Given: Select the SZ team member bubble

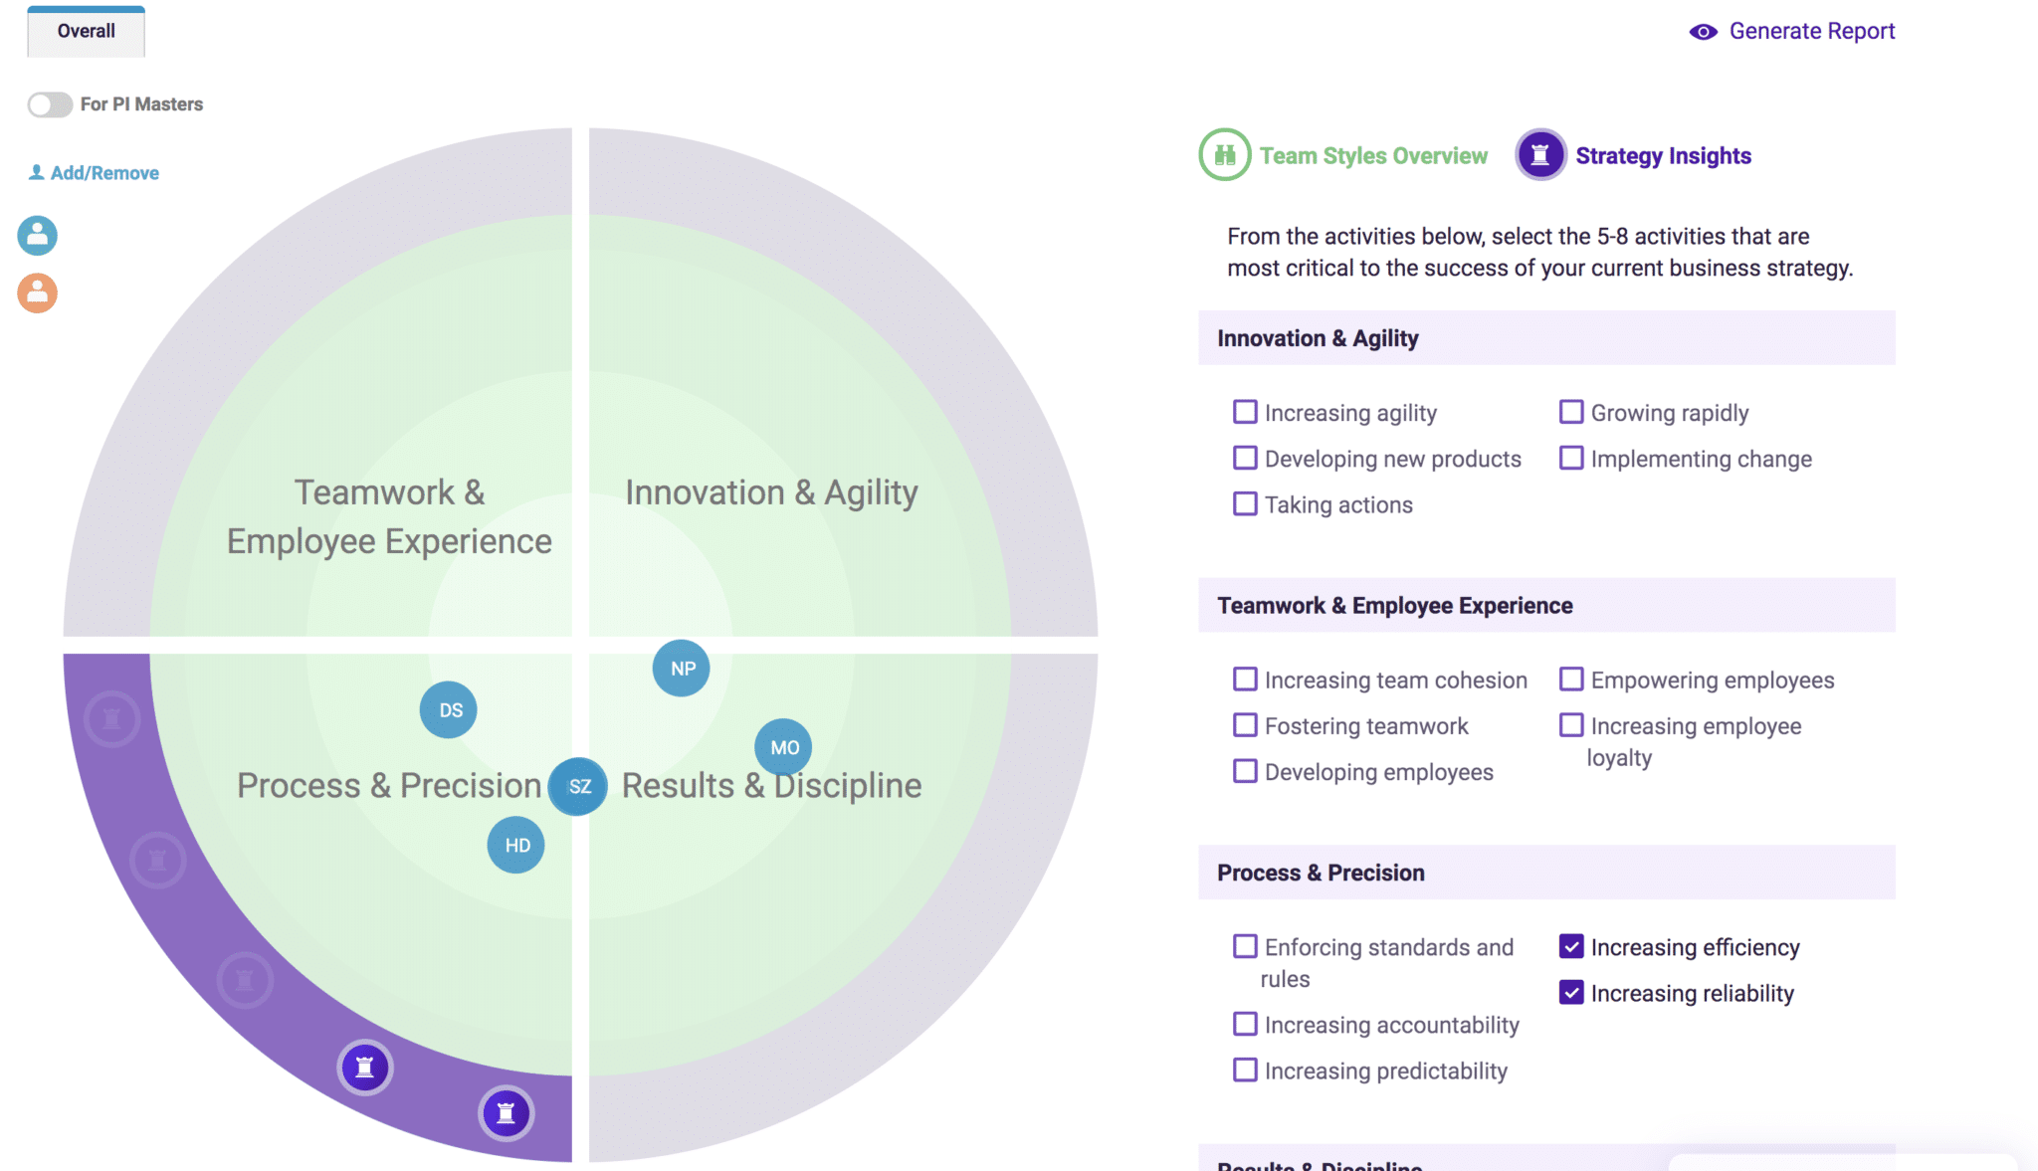Looking at the screenshot, I should click(579, 787).
